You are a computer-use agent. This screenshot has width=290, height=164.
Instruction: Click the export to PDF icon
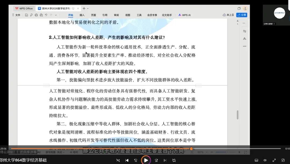(x=31, y=15)
